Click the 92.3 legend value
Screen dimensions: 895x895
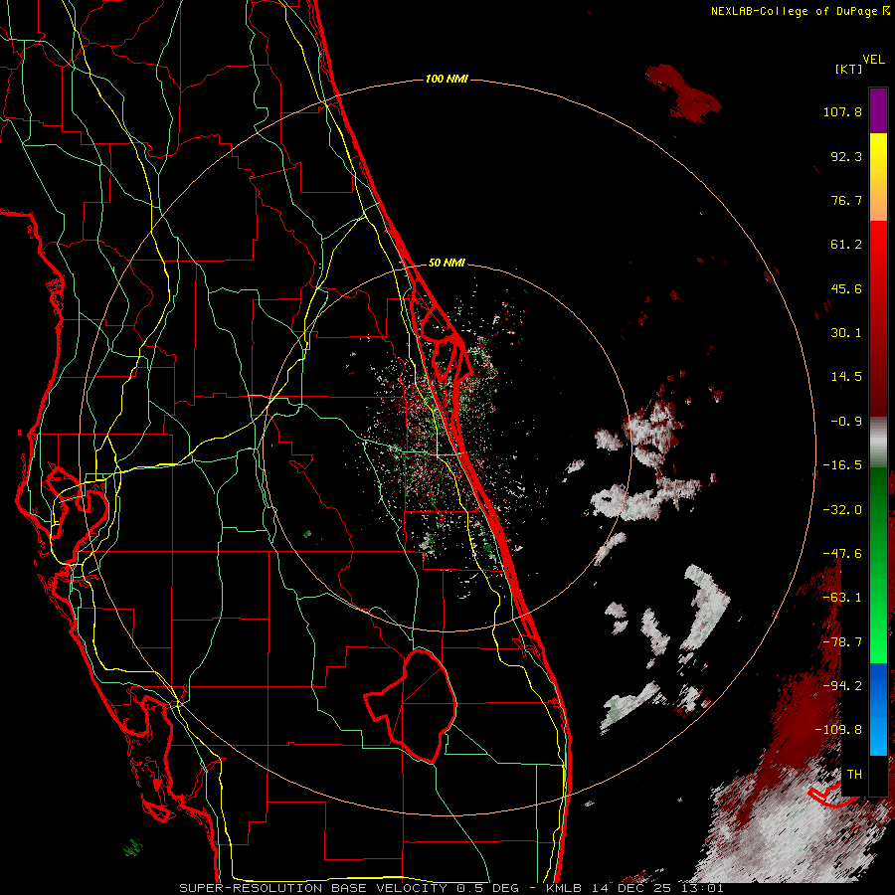846,156
